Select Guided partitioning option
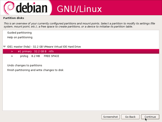Screen dimensions: 162x122 [x=19, y=33]
